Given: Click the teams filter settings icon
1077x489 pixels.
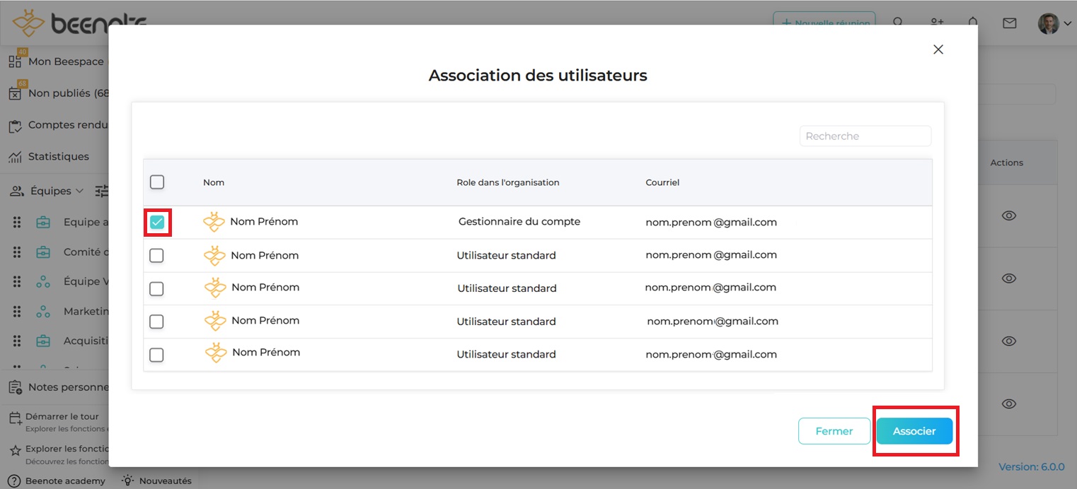Looking at the screenshot, I should [x=102, y=191].
